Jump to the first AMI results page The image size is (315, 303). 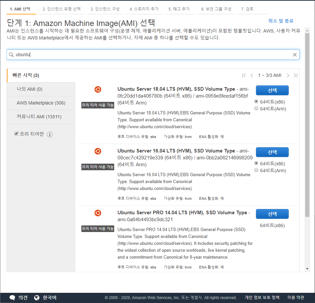point(244,76)
